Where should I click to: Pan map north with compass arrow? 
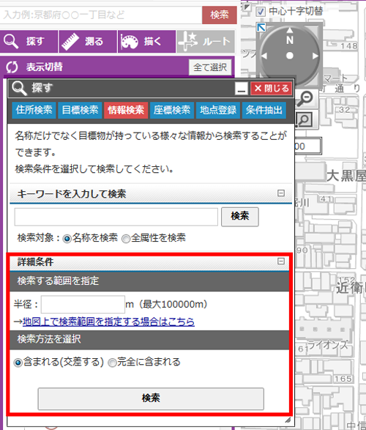290,30
